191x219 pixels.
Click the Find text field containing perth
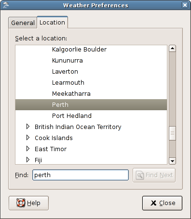click(x=81, y=175)
